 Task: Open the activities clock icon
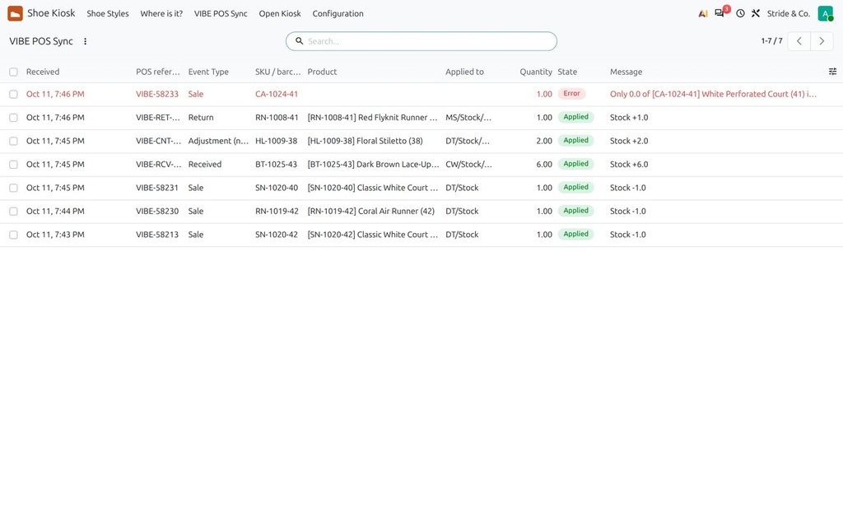[x=740, y=13]
